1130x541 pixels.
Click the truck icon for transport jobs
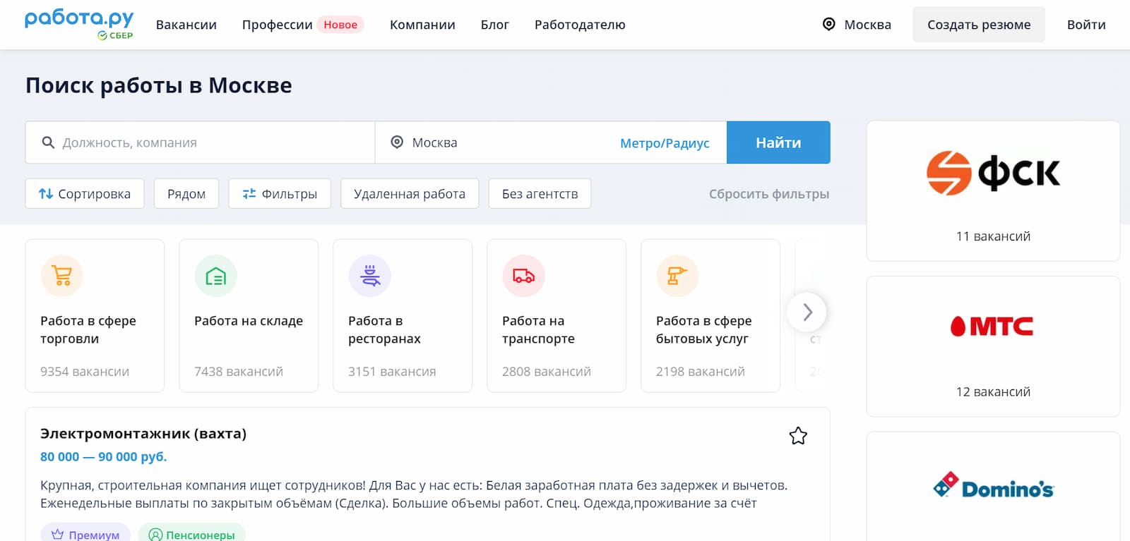pyautogui.click(x=524, y=276)
